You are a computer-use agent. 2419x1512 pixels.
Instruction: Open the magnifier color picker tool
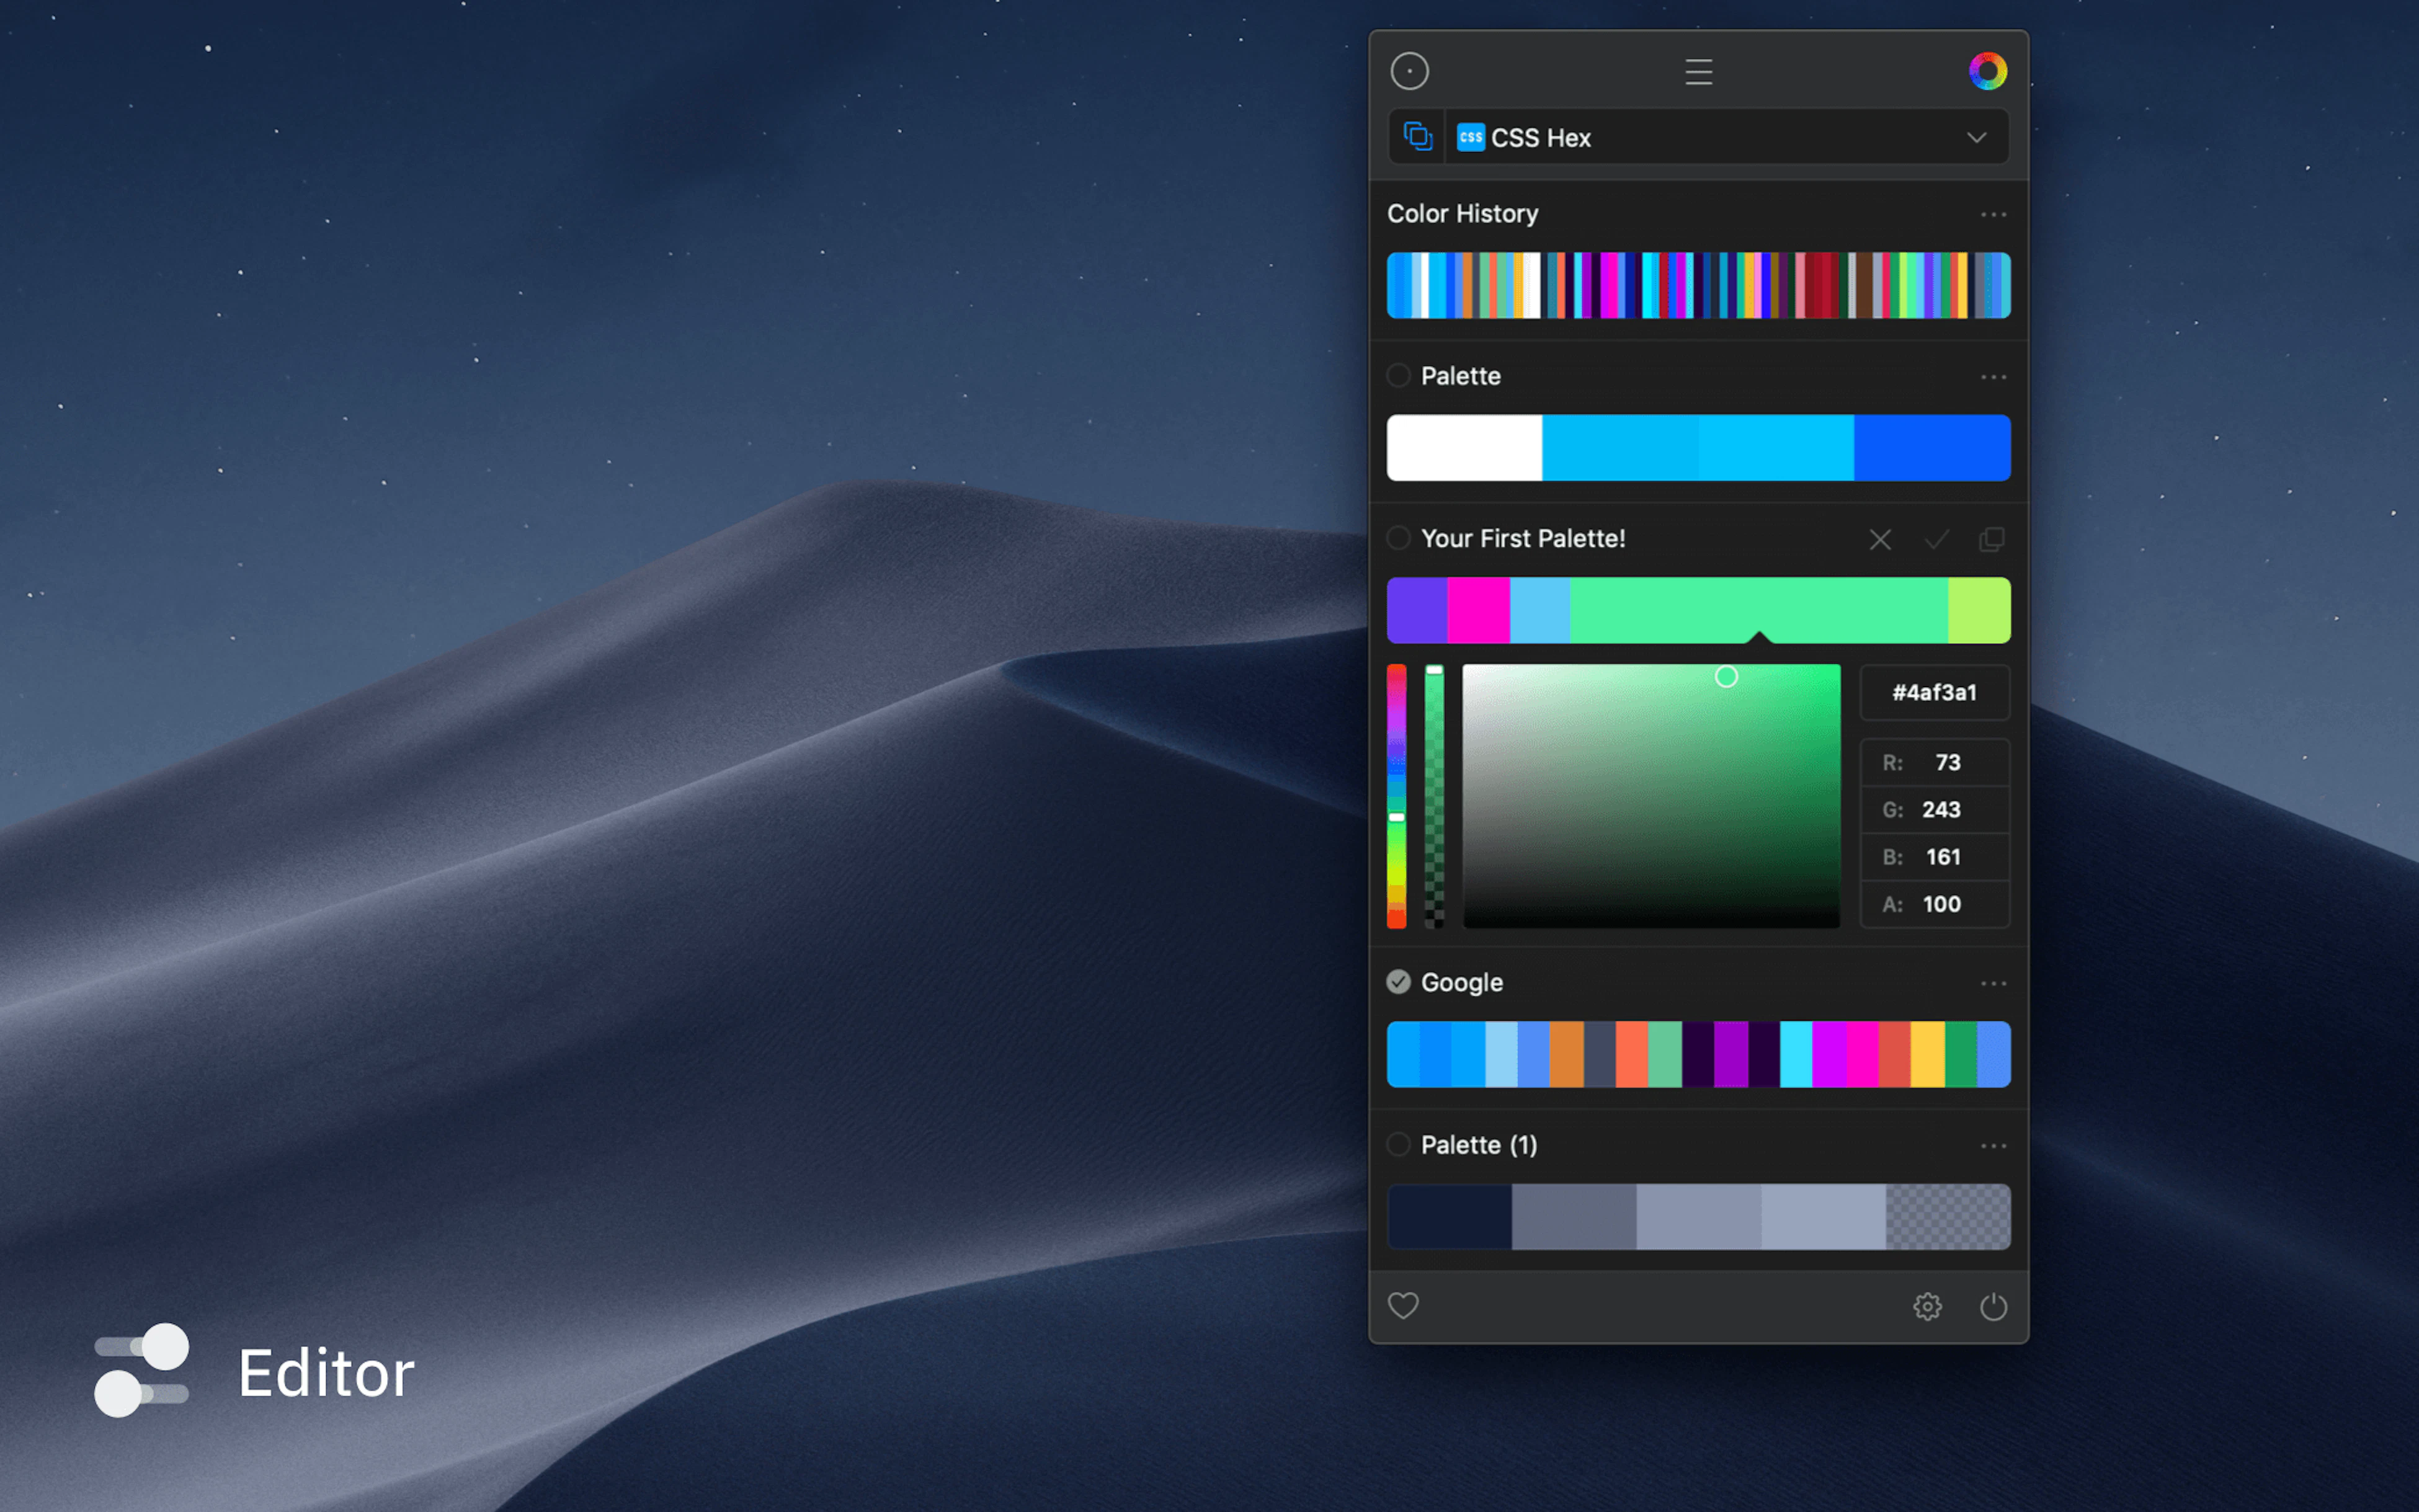[1410, 70]
